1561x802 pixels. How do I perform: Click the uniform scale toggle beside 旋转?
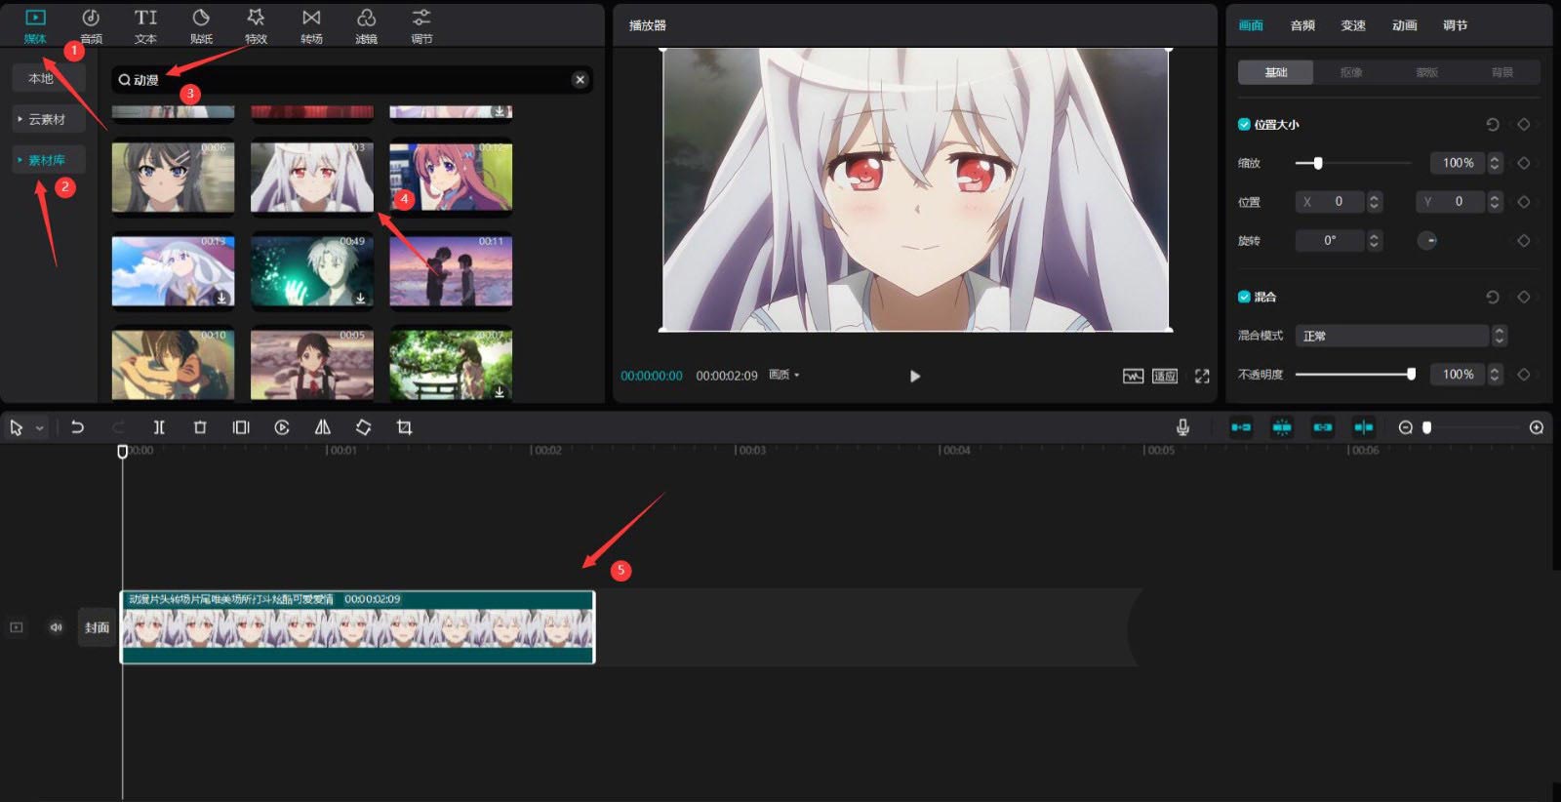[x=1427, y=241]
